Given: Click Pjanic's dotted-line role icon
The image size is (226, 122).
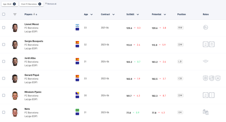Looking at the screenshot, I should pyautogui.click(x=212, y=95).
